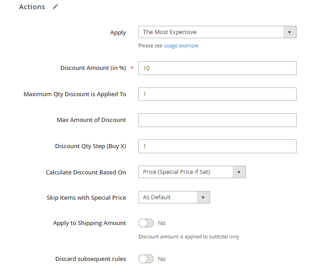Viewport: 315px width, 272px height.
Task: Turn on the Discard subsequent rules toggle
Action: (146, 259)
